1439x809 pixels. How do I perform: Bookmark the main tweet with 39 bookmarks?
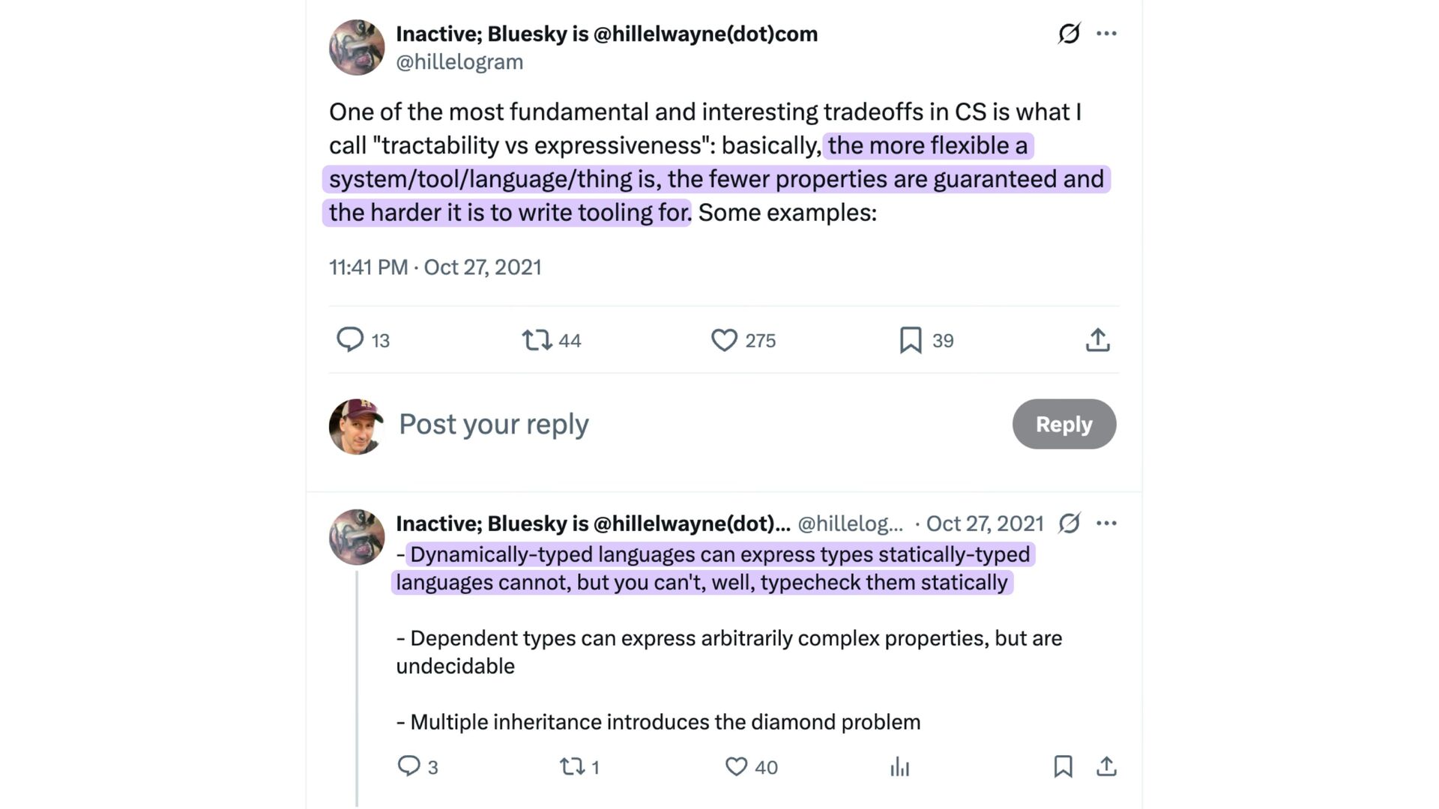point(911,340)
